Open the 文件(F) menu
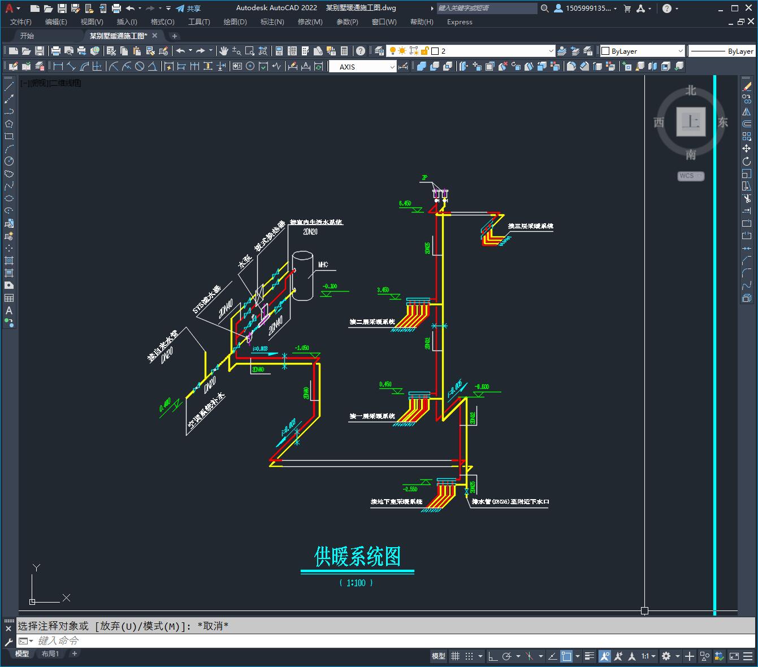This screenshot has width=758, height=667. point(21,22)
